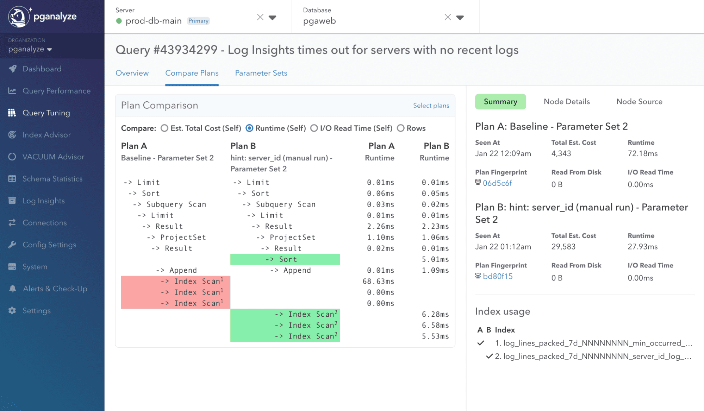
Task: Open the Connections page
Action: pyautogui.click(x=44, y=222)
